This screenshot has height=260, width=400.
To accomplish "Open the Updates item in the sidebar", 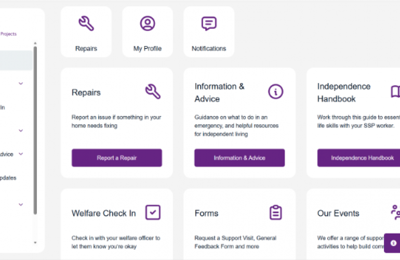I will (x=8, y=178).
